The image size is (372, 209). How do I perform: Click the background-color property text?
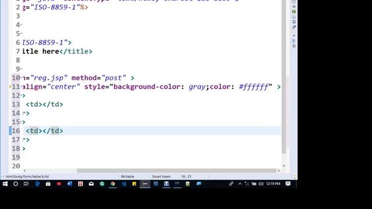pyautogui.click(x=147, y=87)
